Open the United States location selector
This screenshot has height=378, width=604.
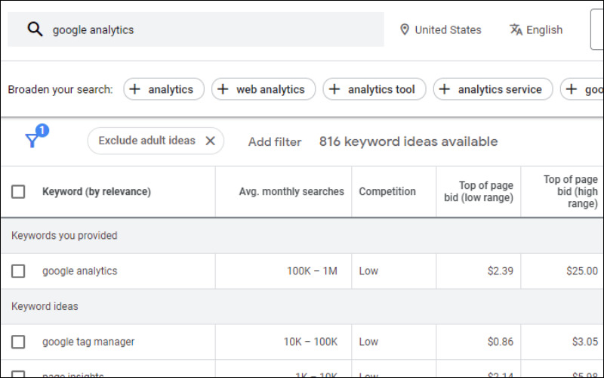pyautogui.click(x=441, y=29)
